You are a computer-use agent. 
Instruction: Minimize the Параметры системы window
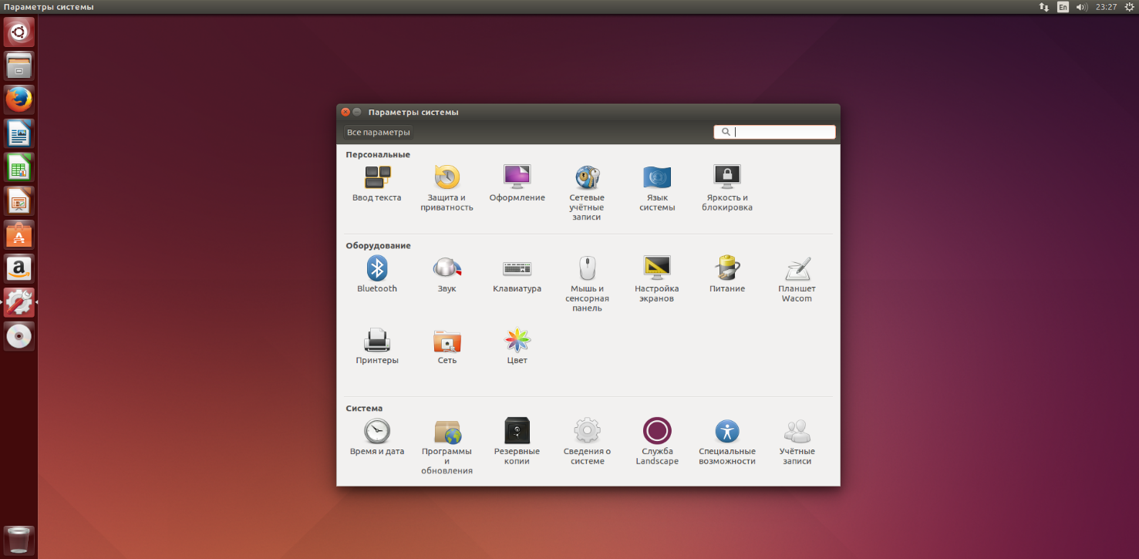pyautogui.click(x=357, y=113)
